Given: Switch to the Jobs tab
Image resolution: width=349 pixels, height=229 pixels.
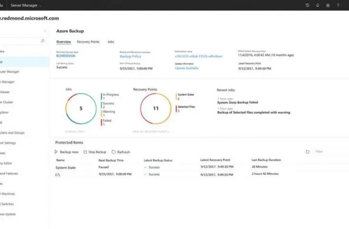Looking at the screenshot, I should coord(111,42).
